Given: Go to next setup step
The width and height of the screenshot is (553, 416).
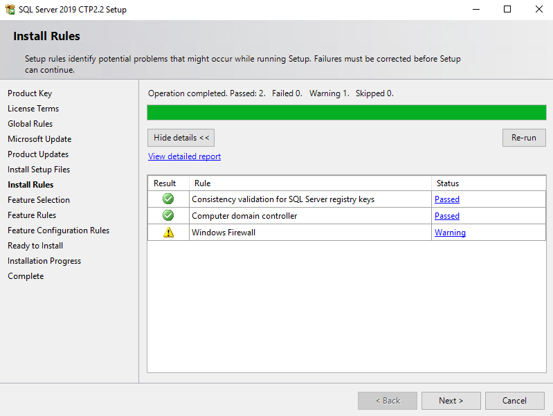Looking at the screenshot, I should click(451, 401).
